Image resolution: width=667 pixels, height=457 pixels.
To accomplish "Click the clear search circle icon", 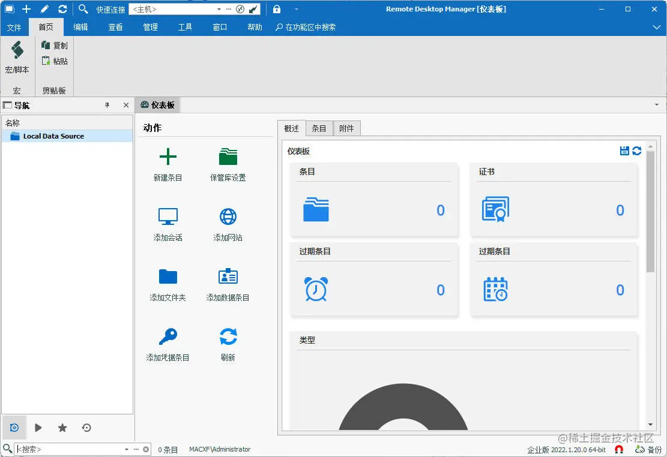I will (146, 449).
